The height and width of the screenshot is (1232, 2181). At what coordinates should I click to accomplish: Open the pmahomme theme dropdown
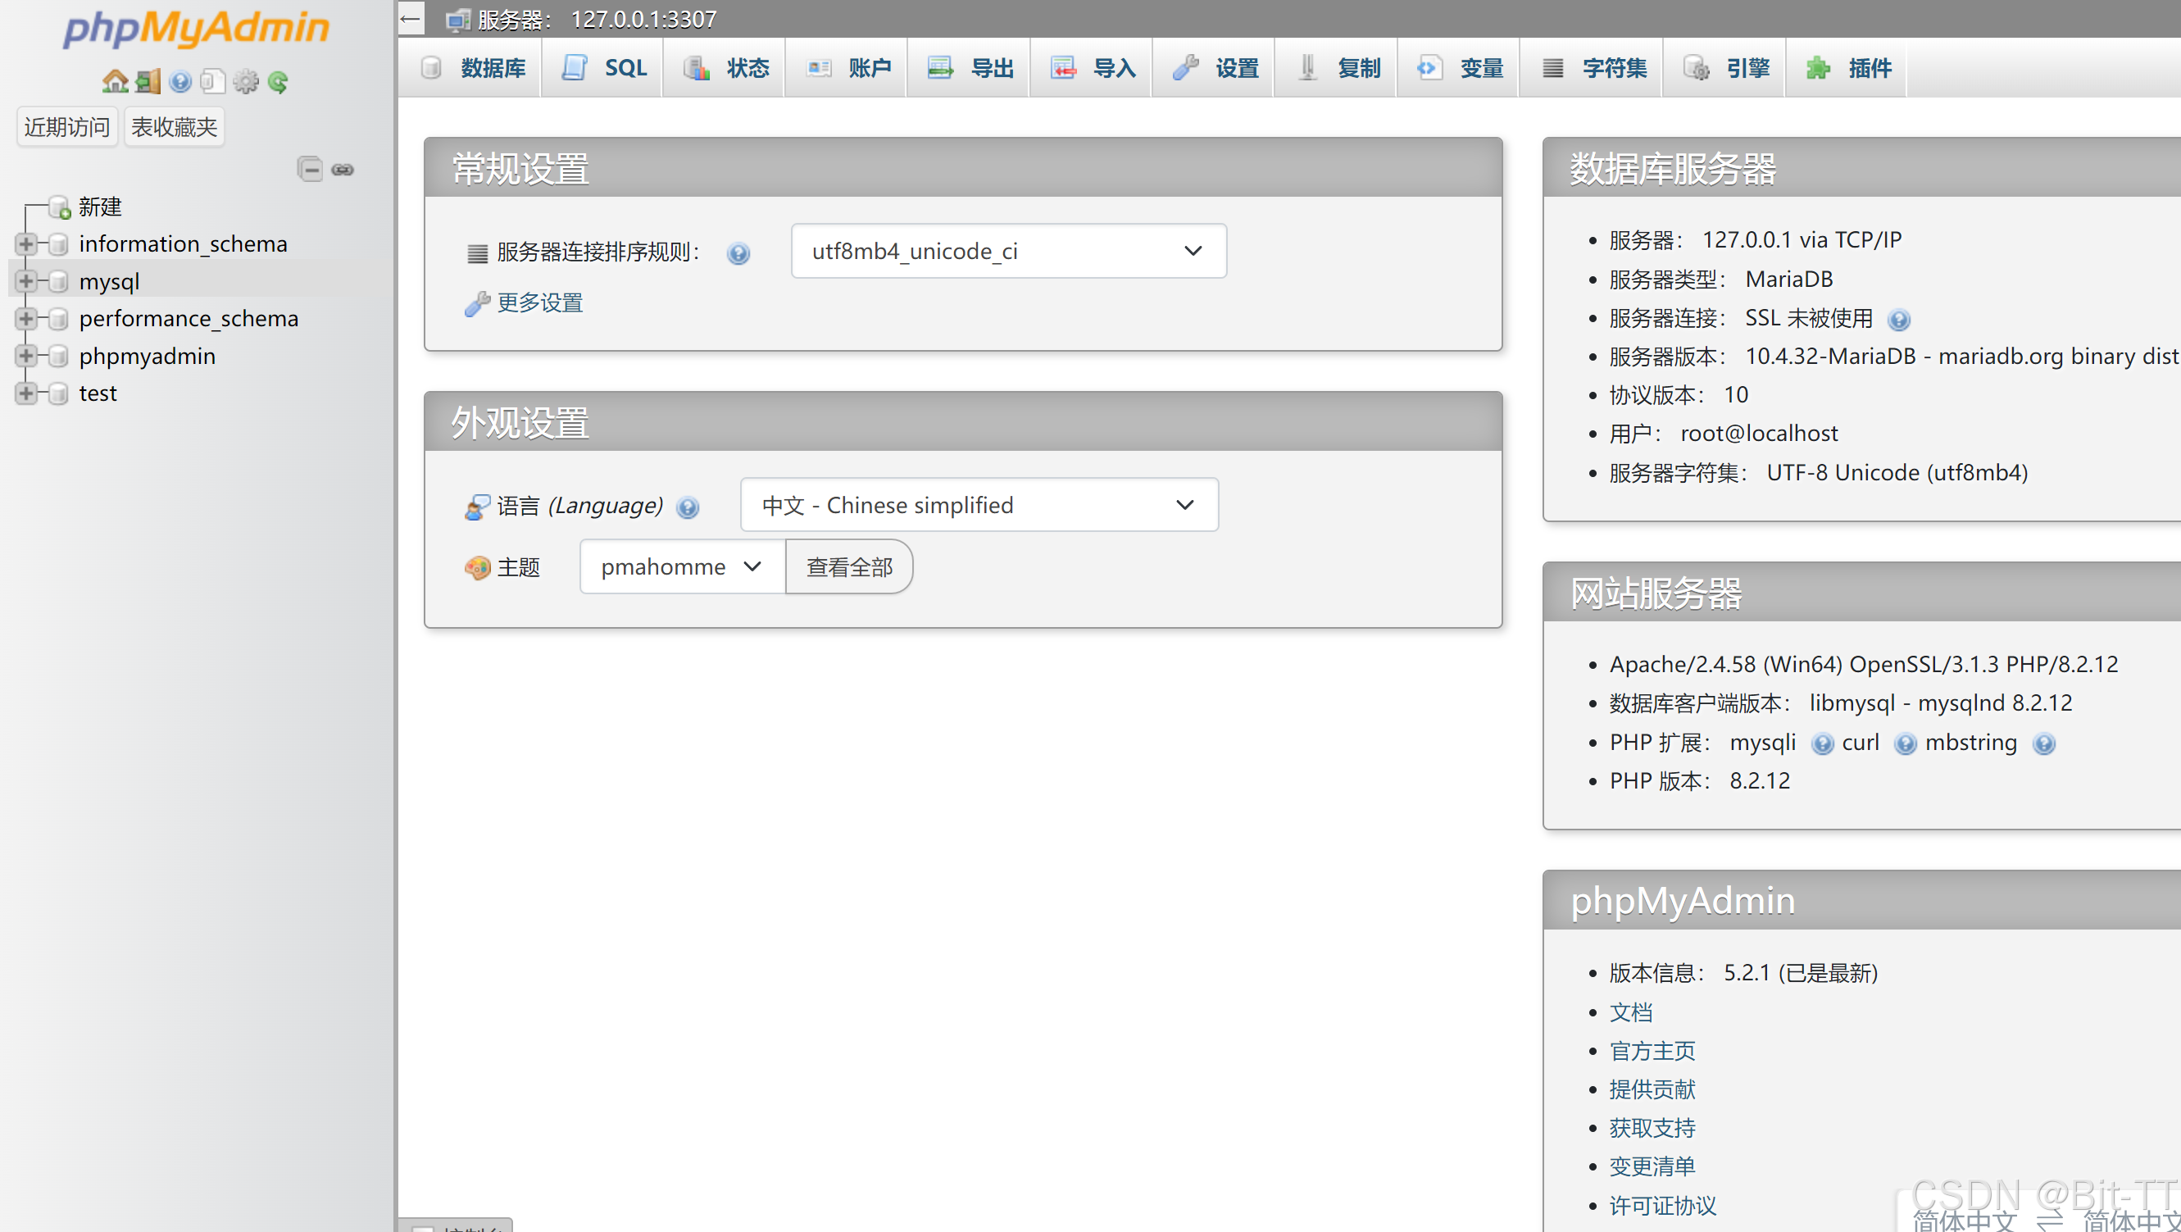pyautogui.click(x=682, y=566)
